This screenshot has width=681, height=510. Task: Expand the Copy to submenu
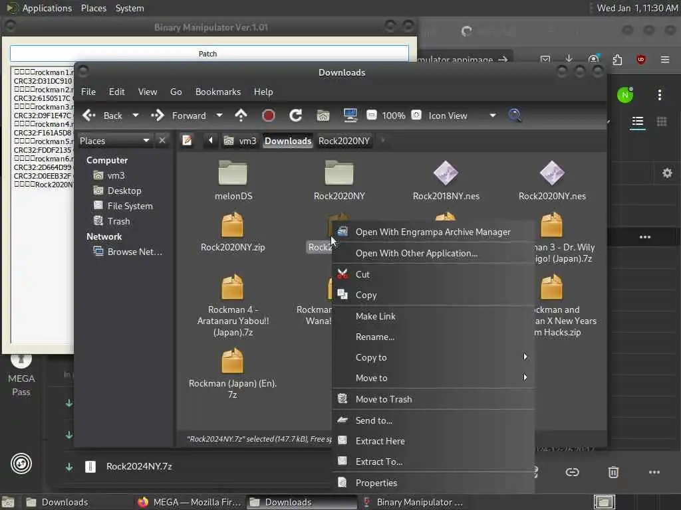(433, 358)
